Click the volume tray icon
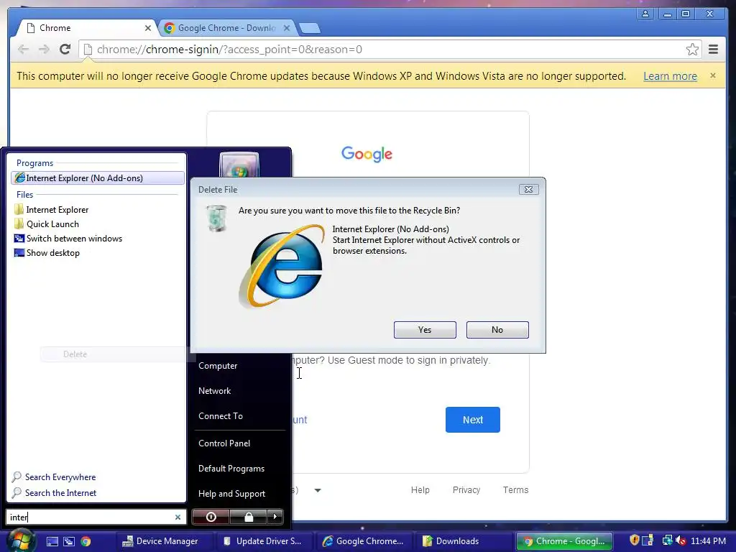Image resolution: width=736 pixels, height=552 pixels. click(681, 540)
